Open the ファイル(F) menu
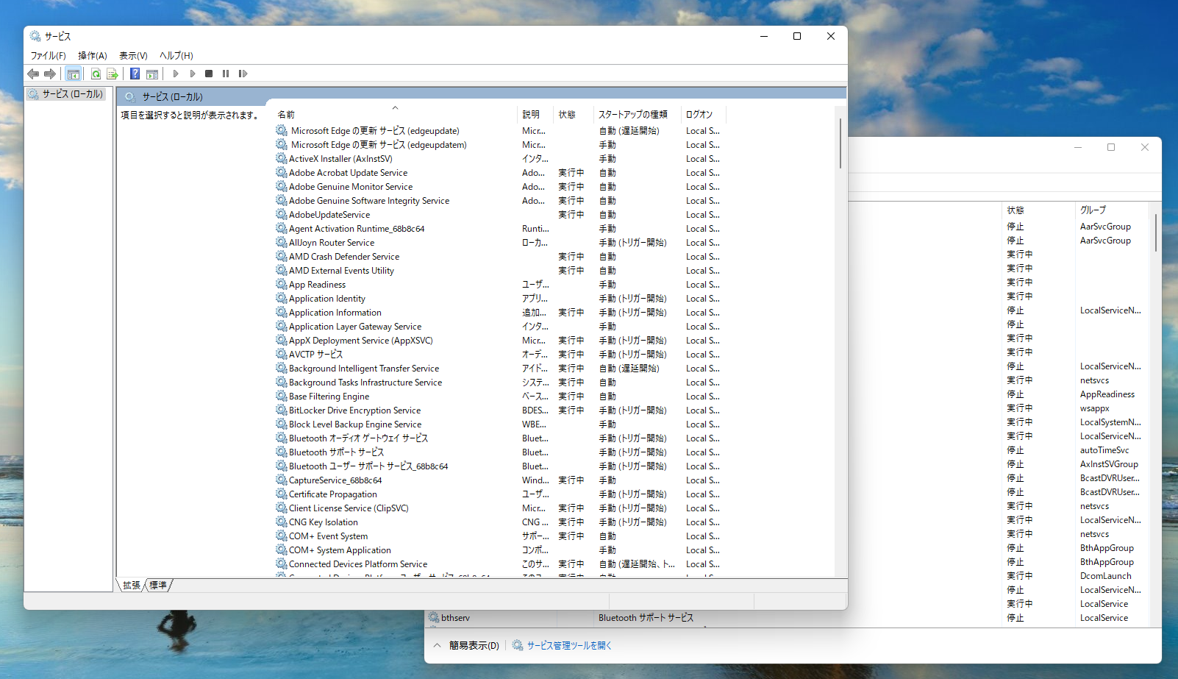 click(x=48, y=56)
